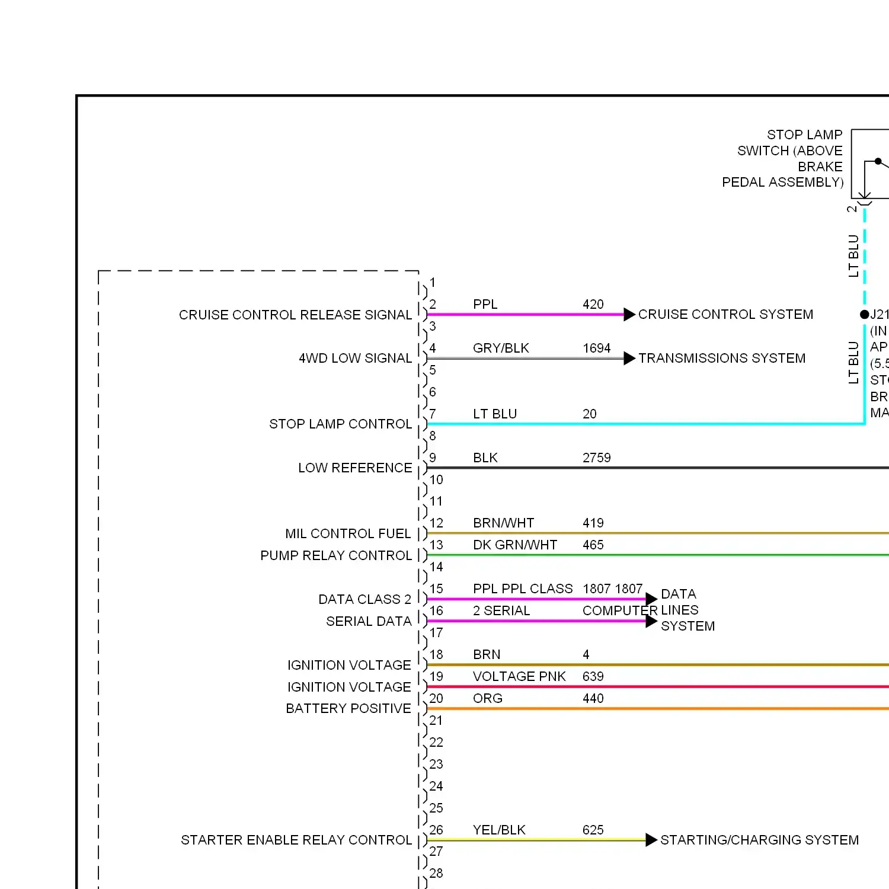Click the BATTERY POSITIVE label
Screen dimensions: 889x889
click(x=348, y=708)
